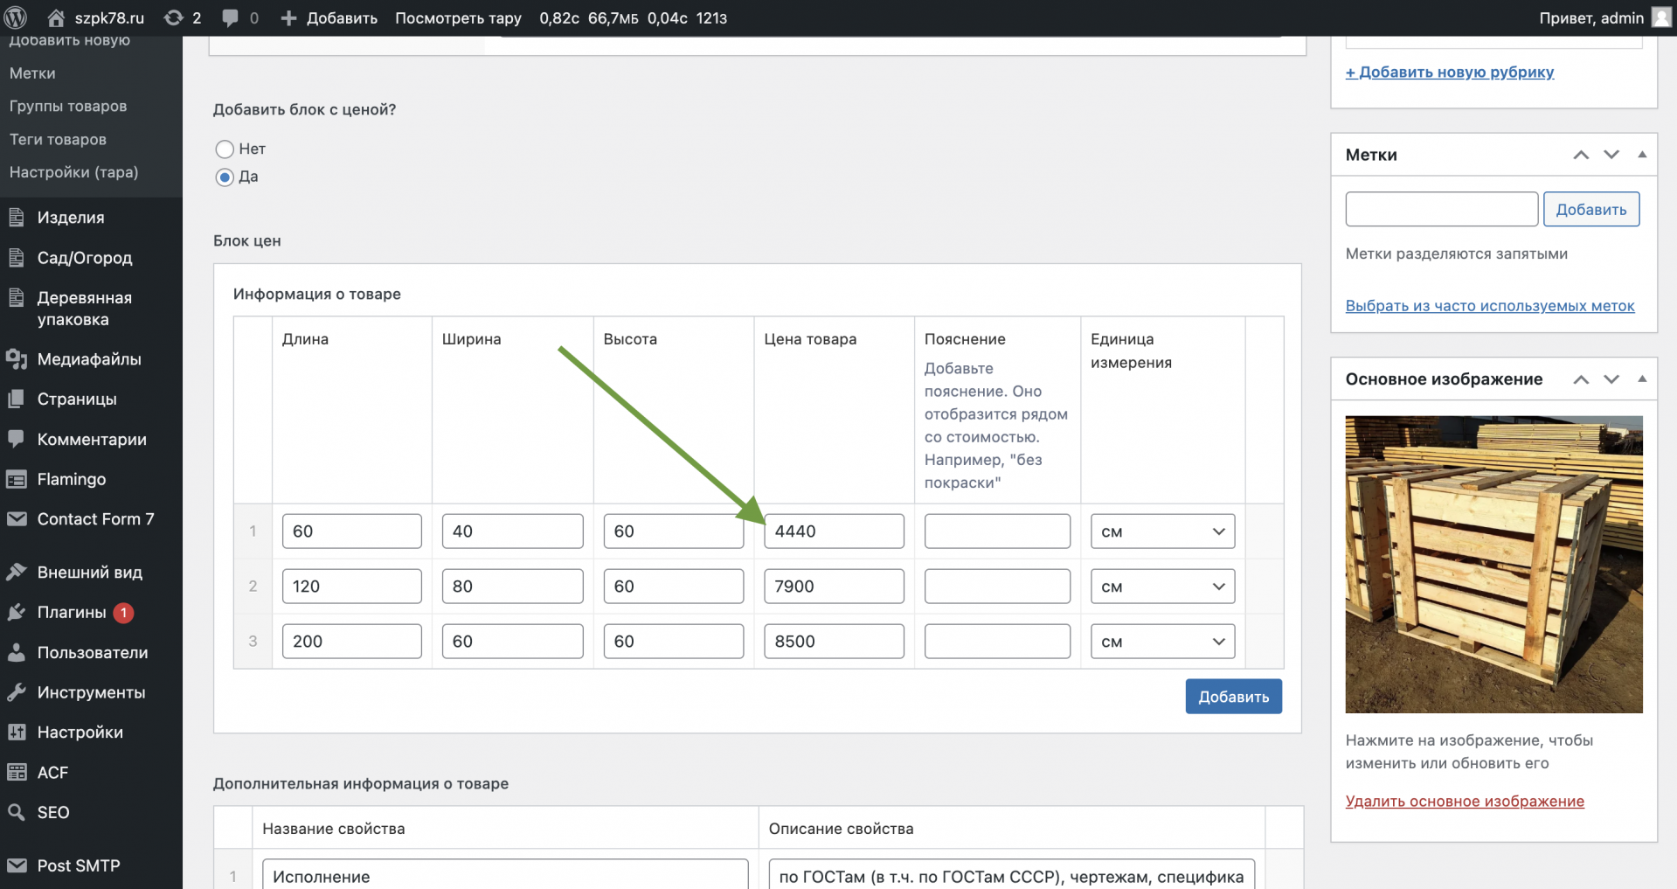The width and height of the screenshot is (1677, 889).
Task: Move Основное изображение panel down
Action: click(1611, 379)
